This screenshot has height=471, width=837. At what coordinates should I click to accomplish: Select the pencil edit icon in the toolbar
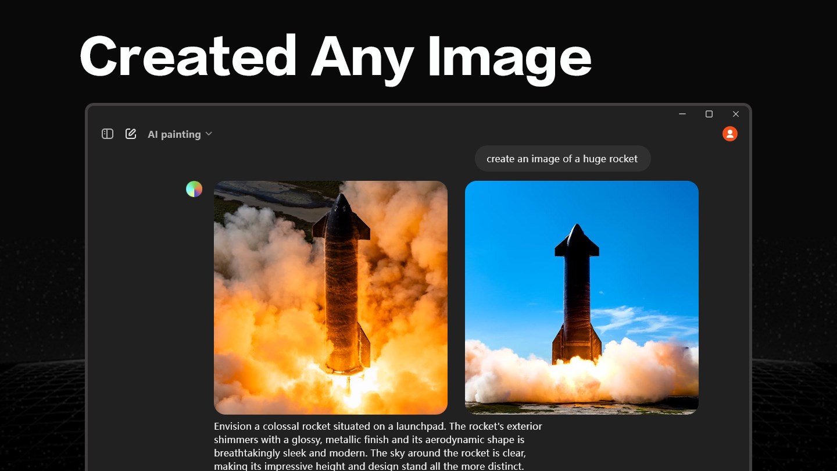(131, 133)
